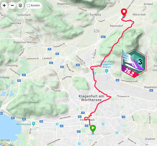
Task: Click the transit icon at the finish pin
Action: tap(124, 17)
